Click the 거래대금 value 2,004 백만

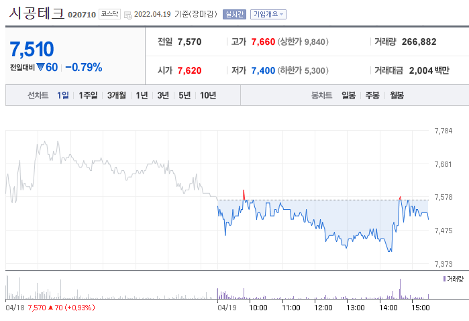(429, 70)
